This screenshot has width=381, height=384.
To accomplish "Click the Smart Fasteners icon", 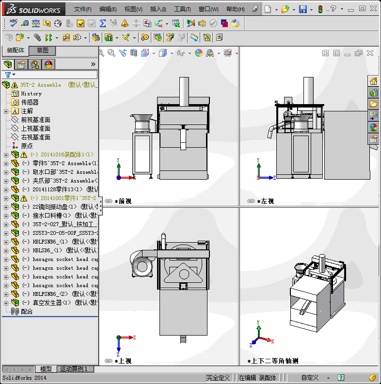I will tap(66, 37).
